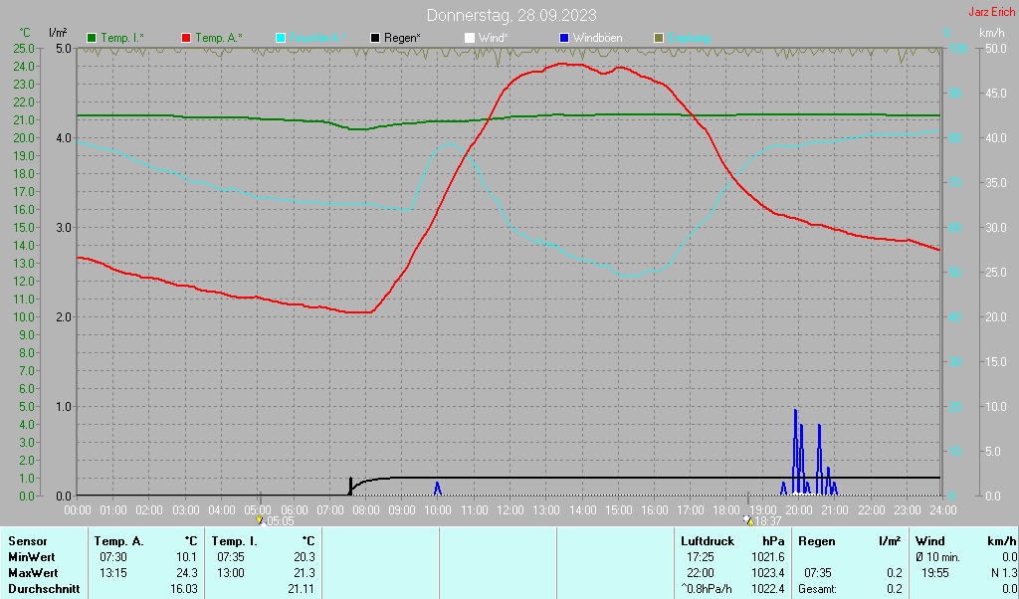Click the blue Windböen legend swatch
This screenshot has height=599, width=1019.
tap(564, 39)
